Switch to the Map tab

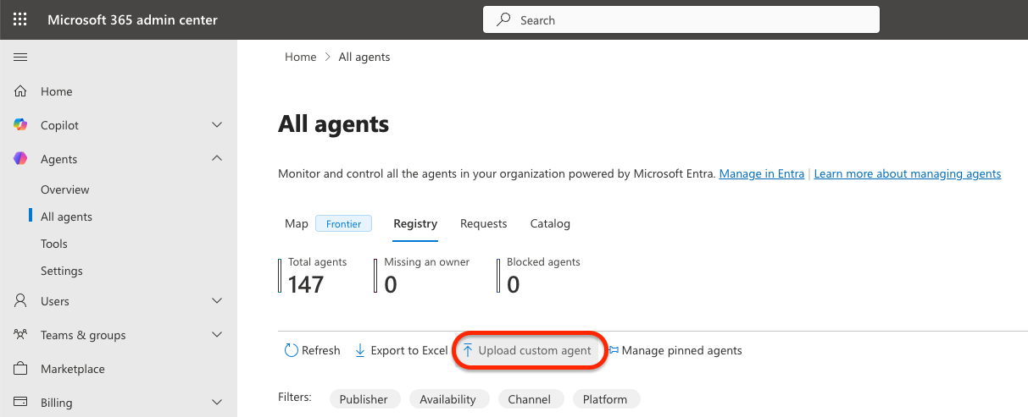(297, 223)
